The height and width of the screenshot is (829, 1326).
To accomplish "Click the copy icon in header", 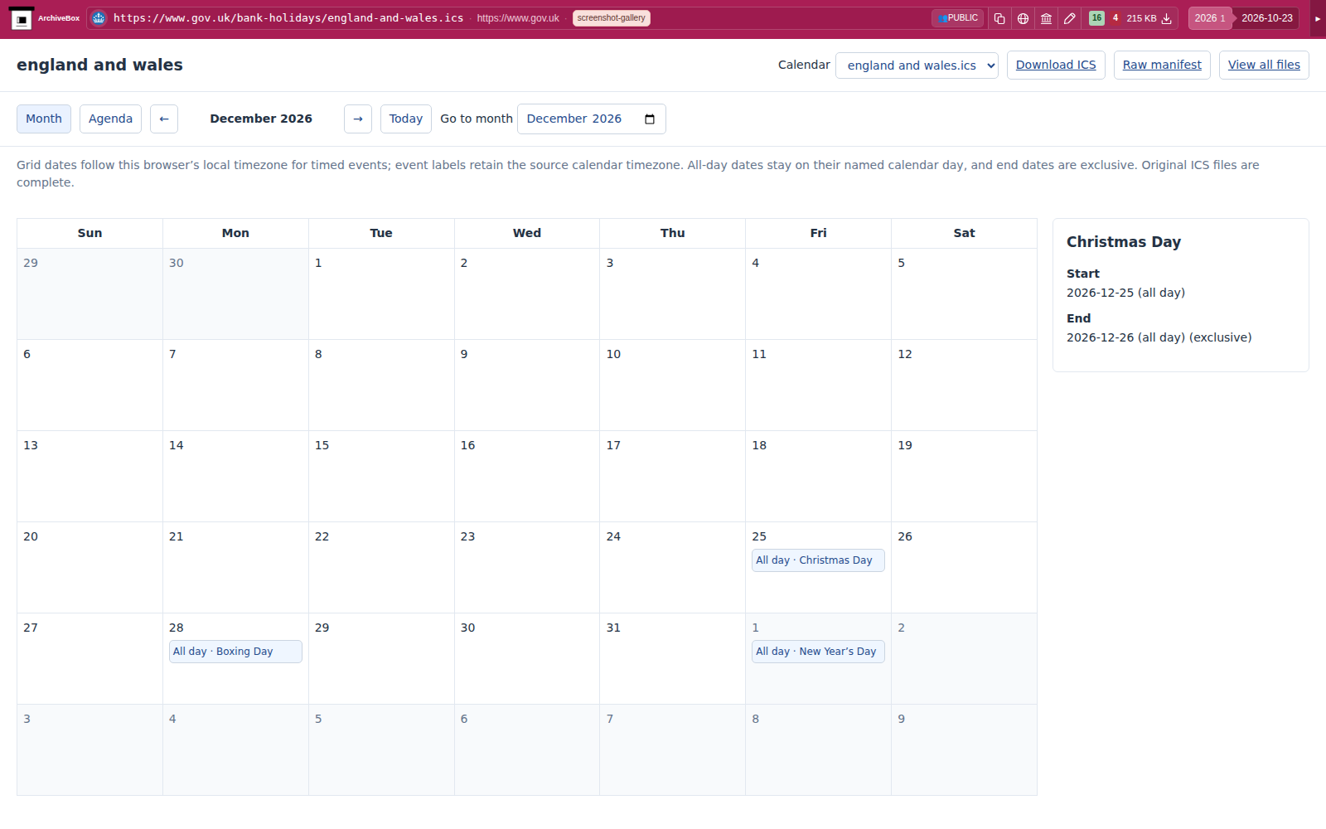I will pyautogui.click(x=999, y=18).
